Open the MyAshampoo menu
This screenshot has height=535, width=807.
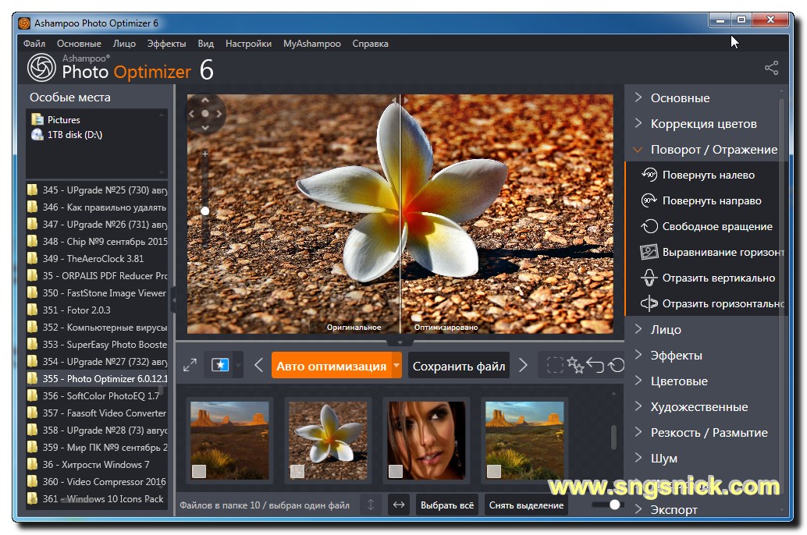312,44
